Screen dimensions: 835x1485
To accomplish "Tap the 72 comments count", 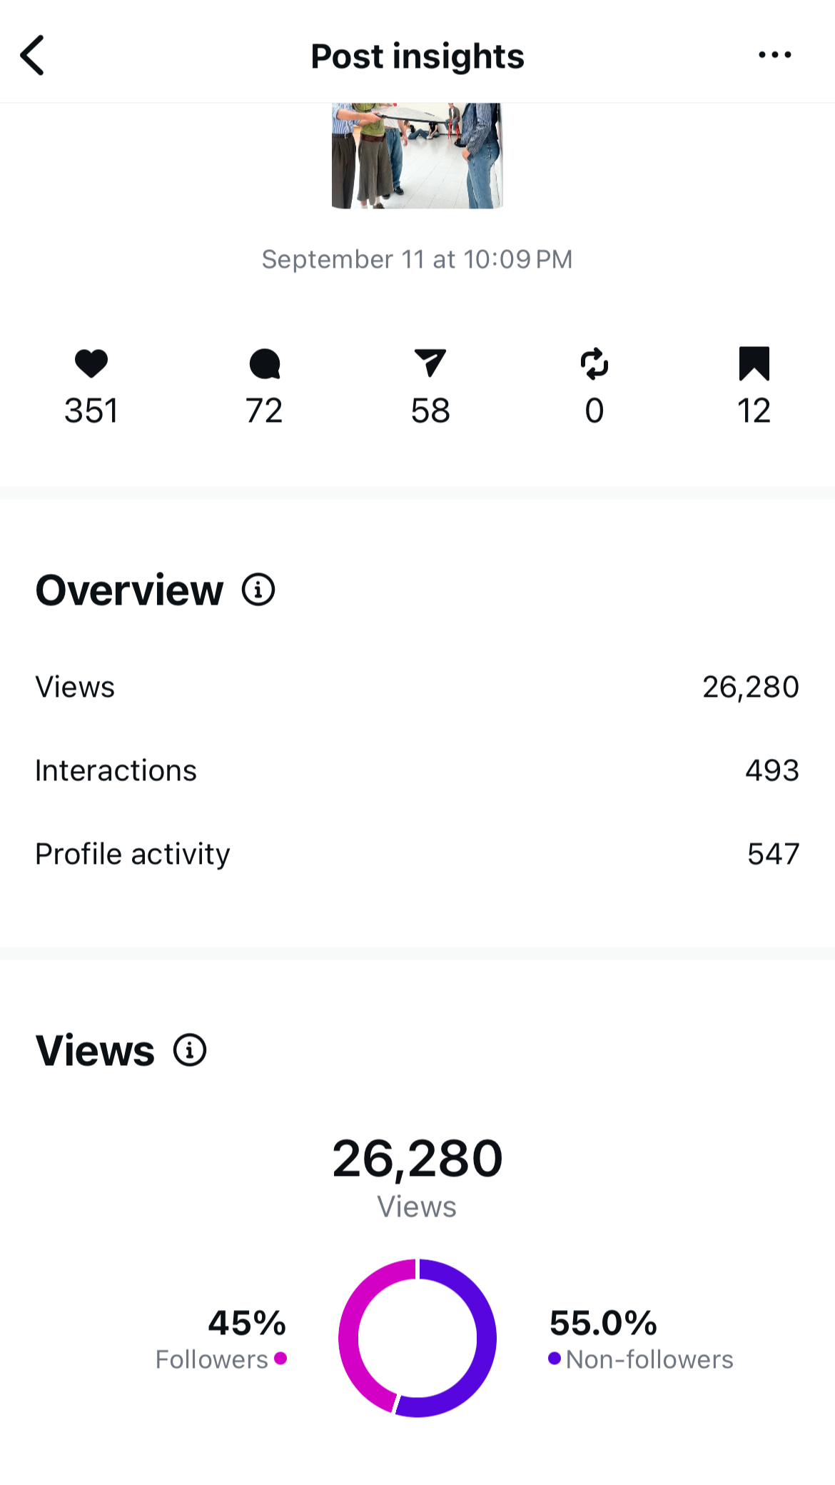I will tap(265, 411).
